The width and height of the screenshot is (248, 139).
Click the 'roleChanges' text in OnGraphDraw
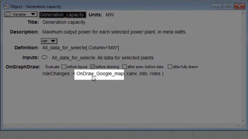(x=56, y=74)
